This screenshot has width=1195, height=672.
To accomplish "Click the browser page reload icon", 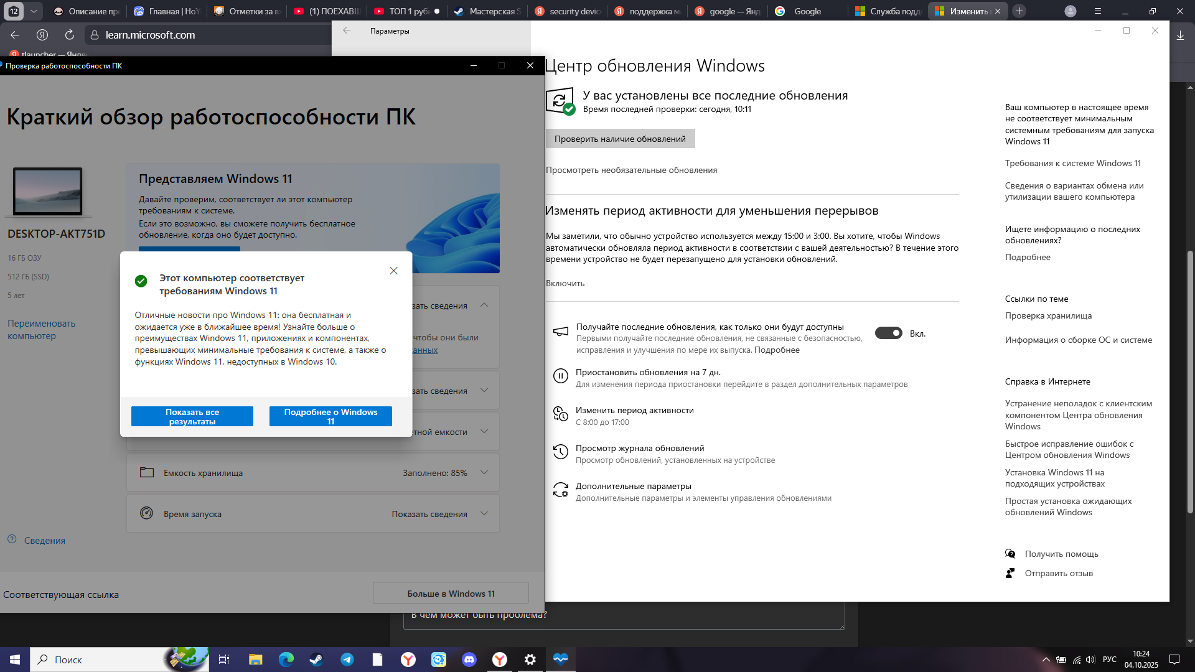I will pos(70,35).
